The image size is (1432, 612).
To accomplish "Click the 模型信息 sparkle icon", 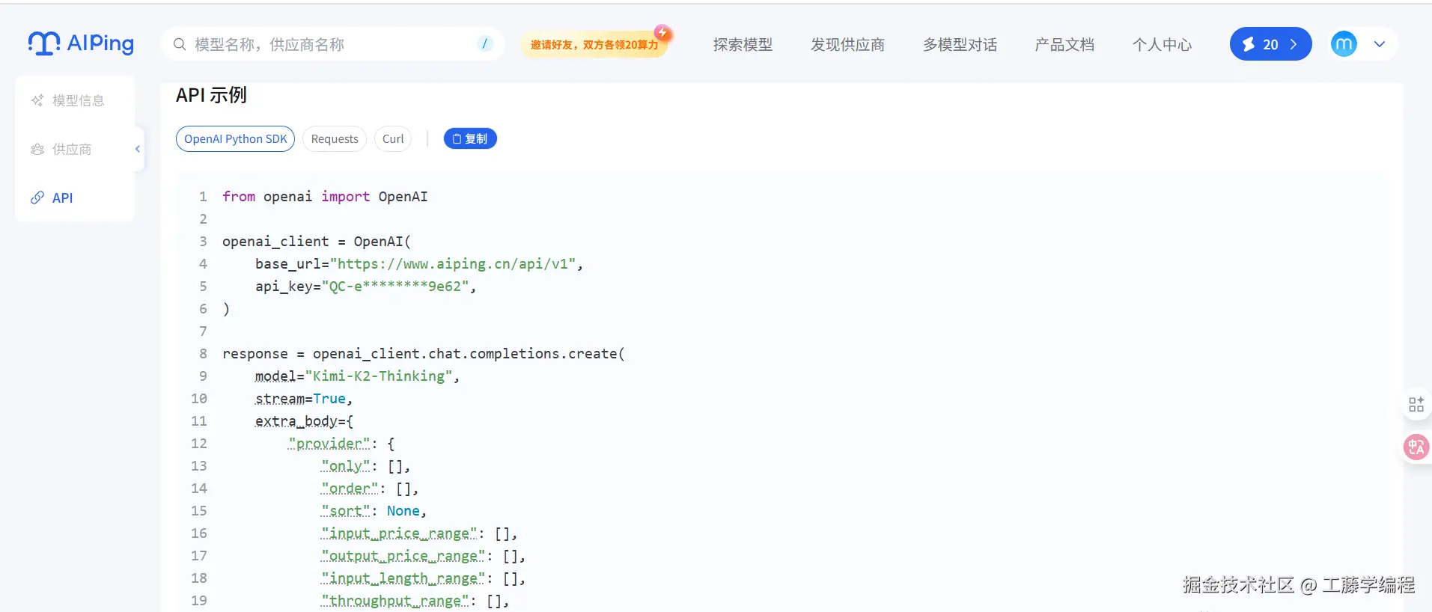I will point(37,100).
